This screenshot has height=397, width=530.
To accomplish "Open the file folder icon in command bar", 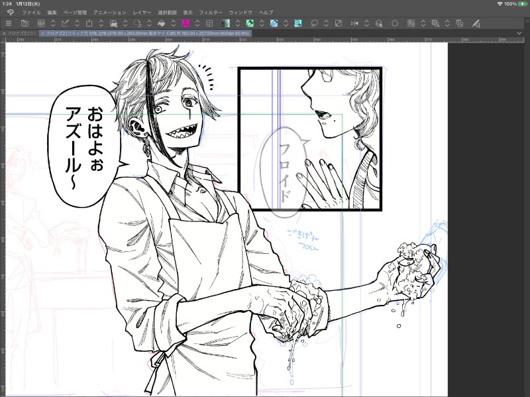I will pyautogui.click(x=25, y=23).
